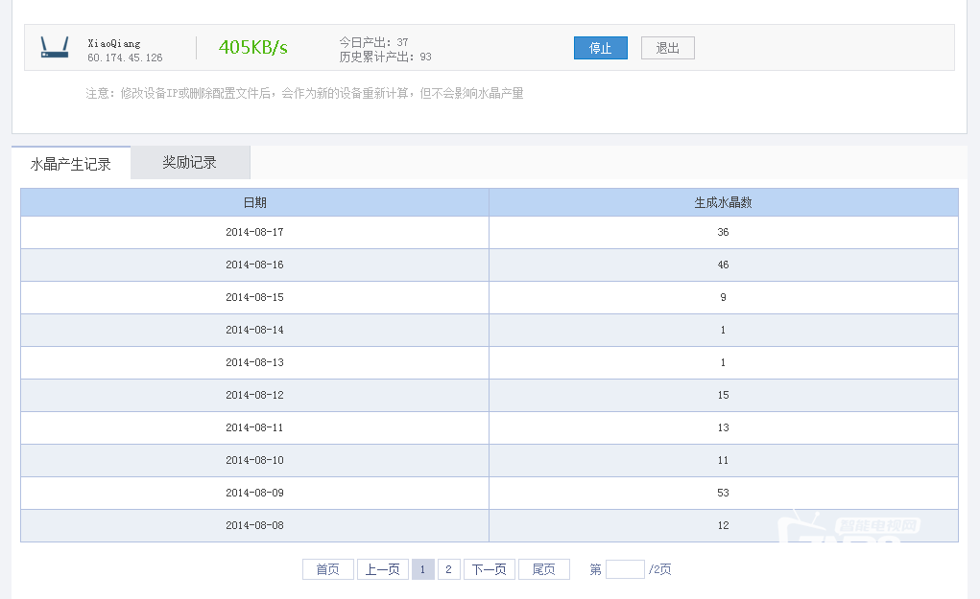Switch to the 水晶产生记录 tab
Screen dimensions: 980x599
[x=71, y=164]
